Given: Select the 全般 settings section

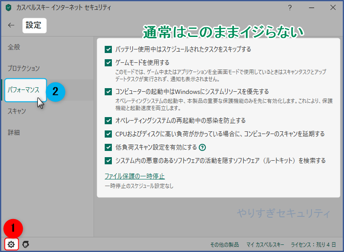Looking at the screenshot, I should pos(14,47).
